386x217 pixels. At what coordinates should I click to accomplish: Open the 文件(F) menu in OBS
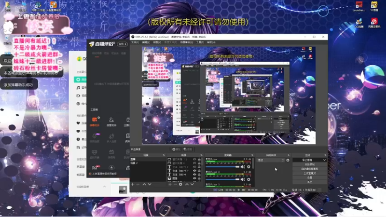point(135,42)
